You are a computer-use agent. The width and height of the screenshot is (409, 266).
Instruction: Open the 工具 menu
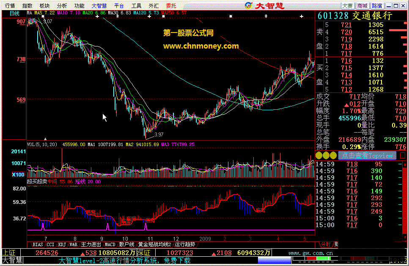click(x=136, y=5)
